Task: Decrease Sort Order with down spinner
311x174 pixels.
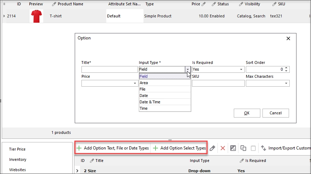Action: tap(286, 71)
